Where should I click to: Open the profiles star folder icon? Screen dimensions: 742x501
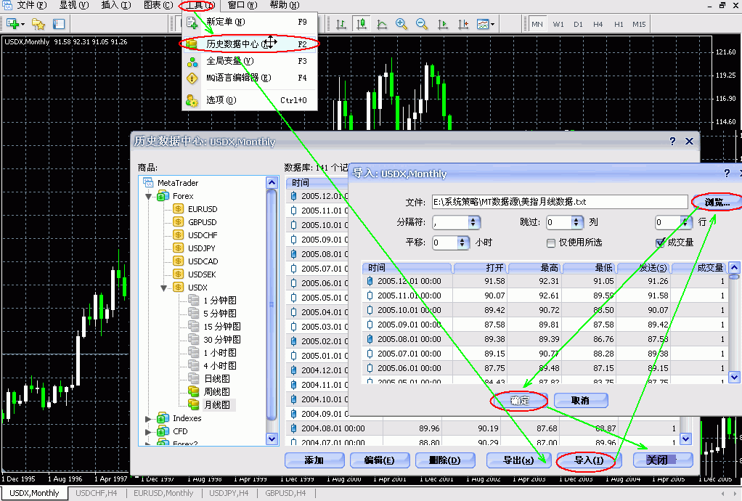point(38,24)
